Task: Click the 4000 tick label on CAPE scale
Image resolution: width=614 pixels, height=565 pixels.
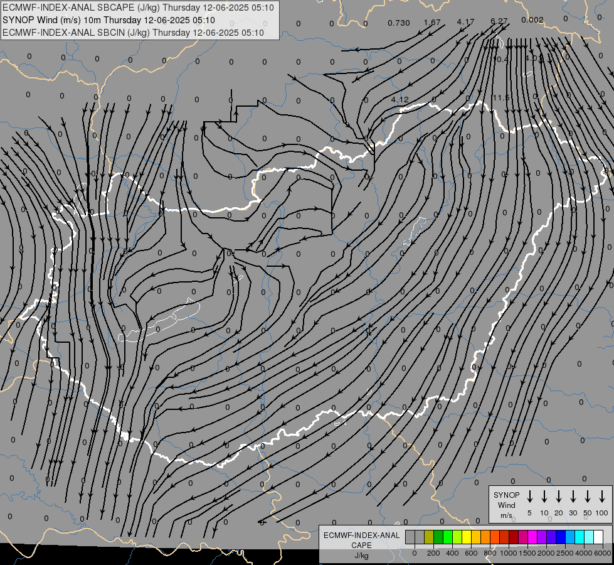Action: point(584,553)
